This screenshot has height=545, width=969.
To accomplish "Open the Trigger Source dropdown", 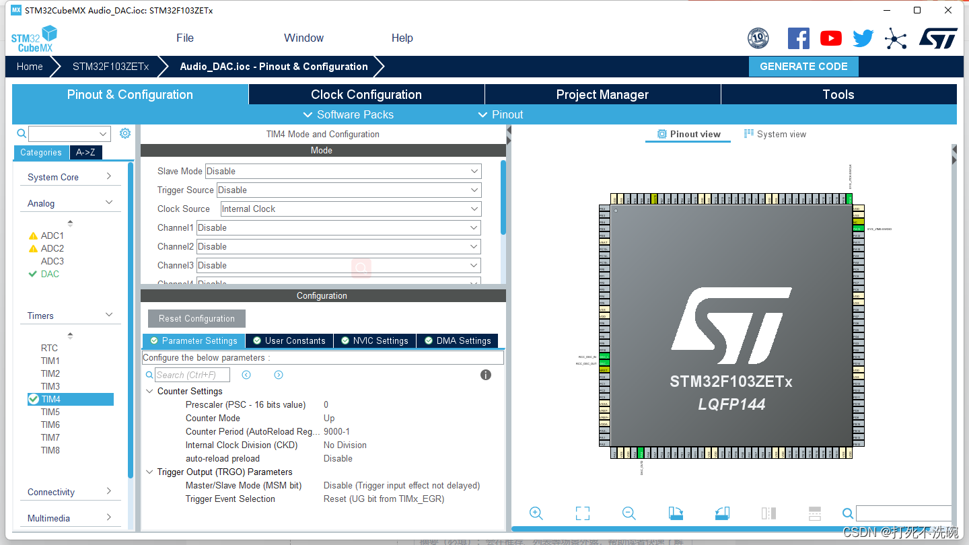I will coord(349,190).
